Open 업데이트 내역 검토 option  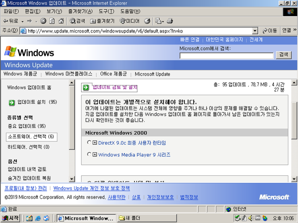click(27, 169)
